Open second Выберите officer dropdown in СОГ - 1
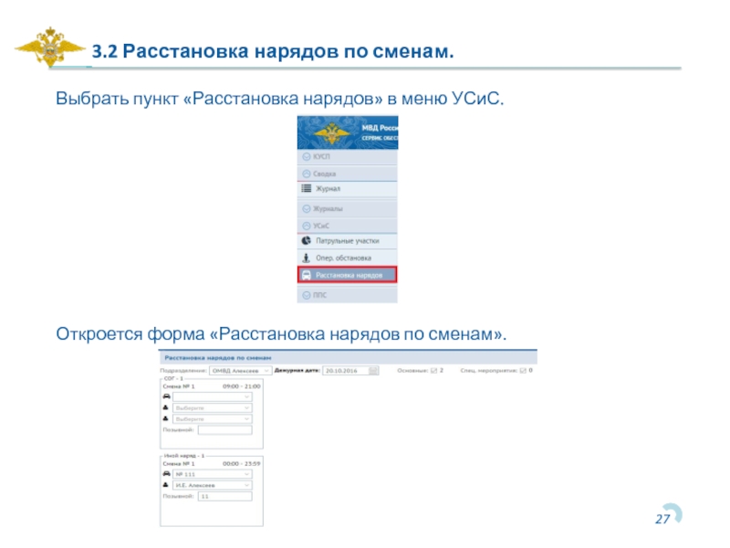Screen dimensions: 730x548 (x=213, y=419)
